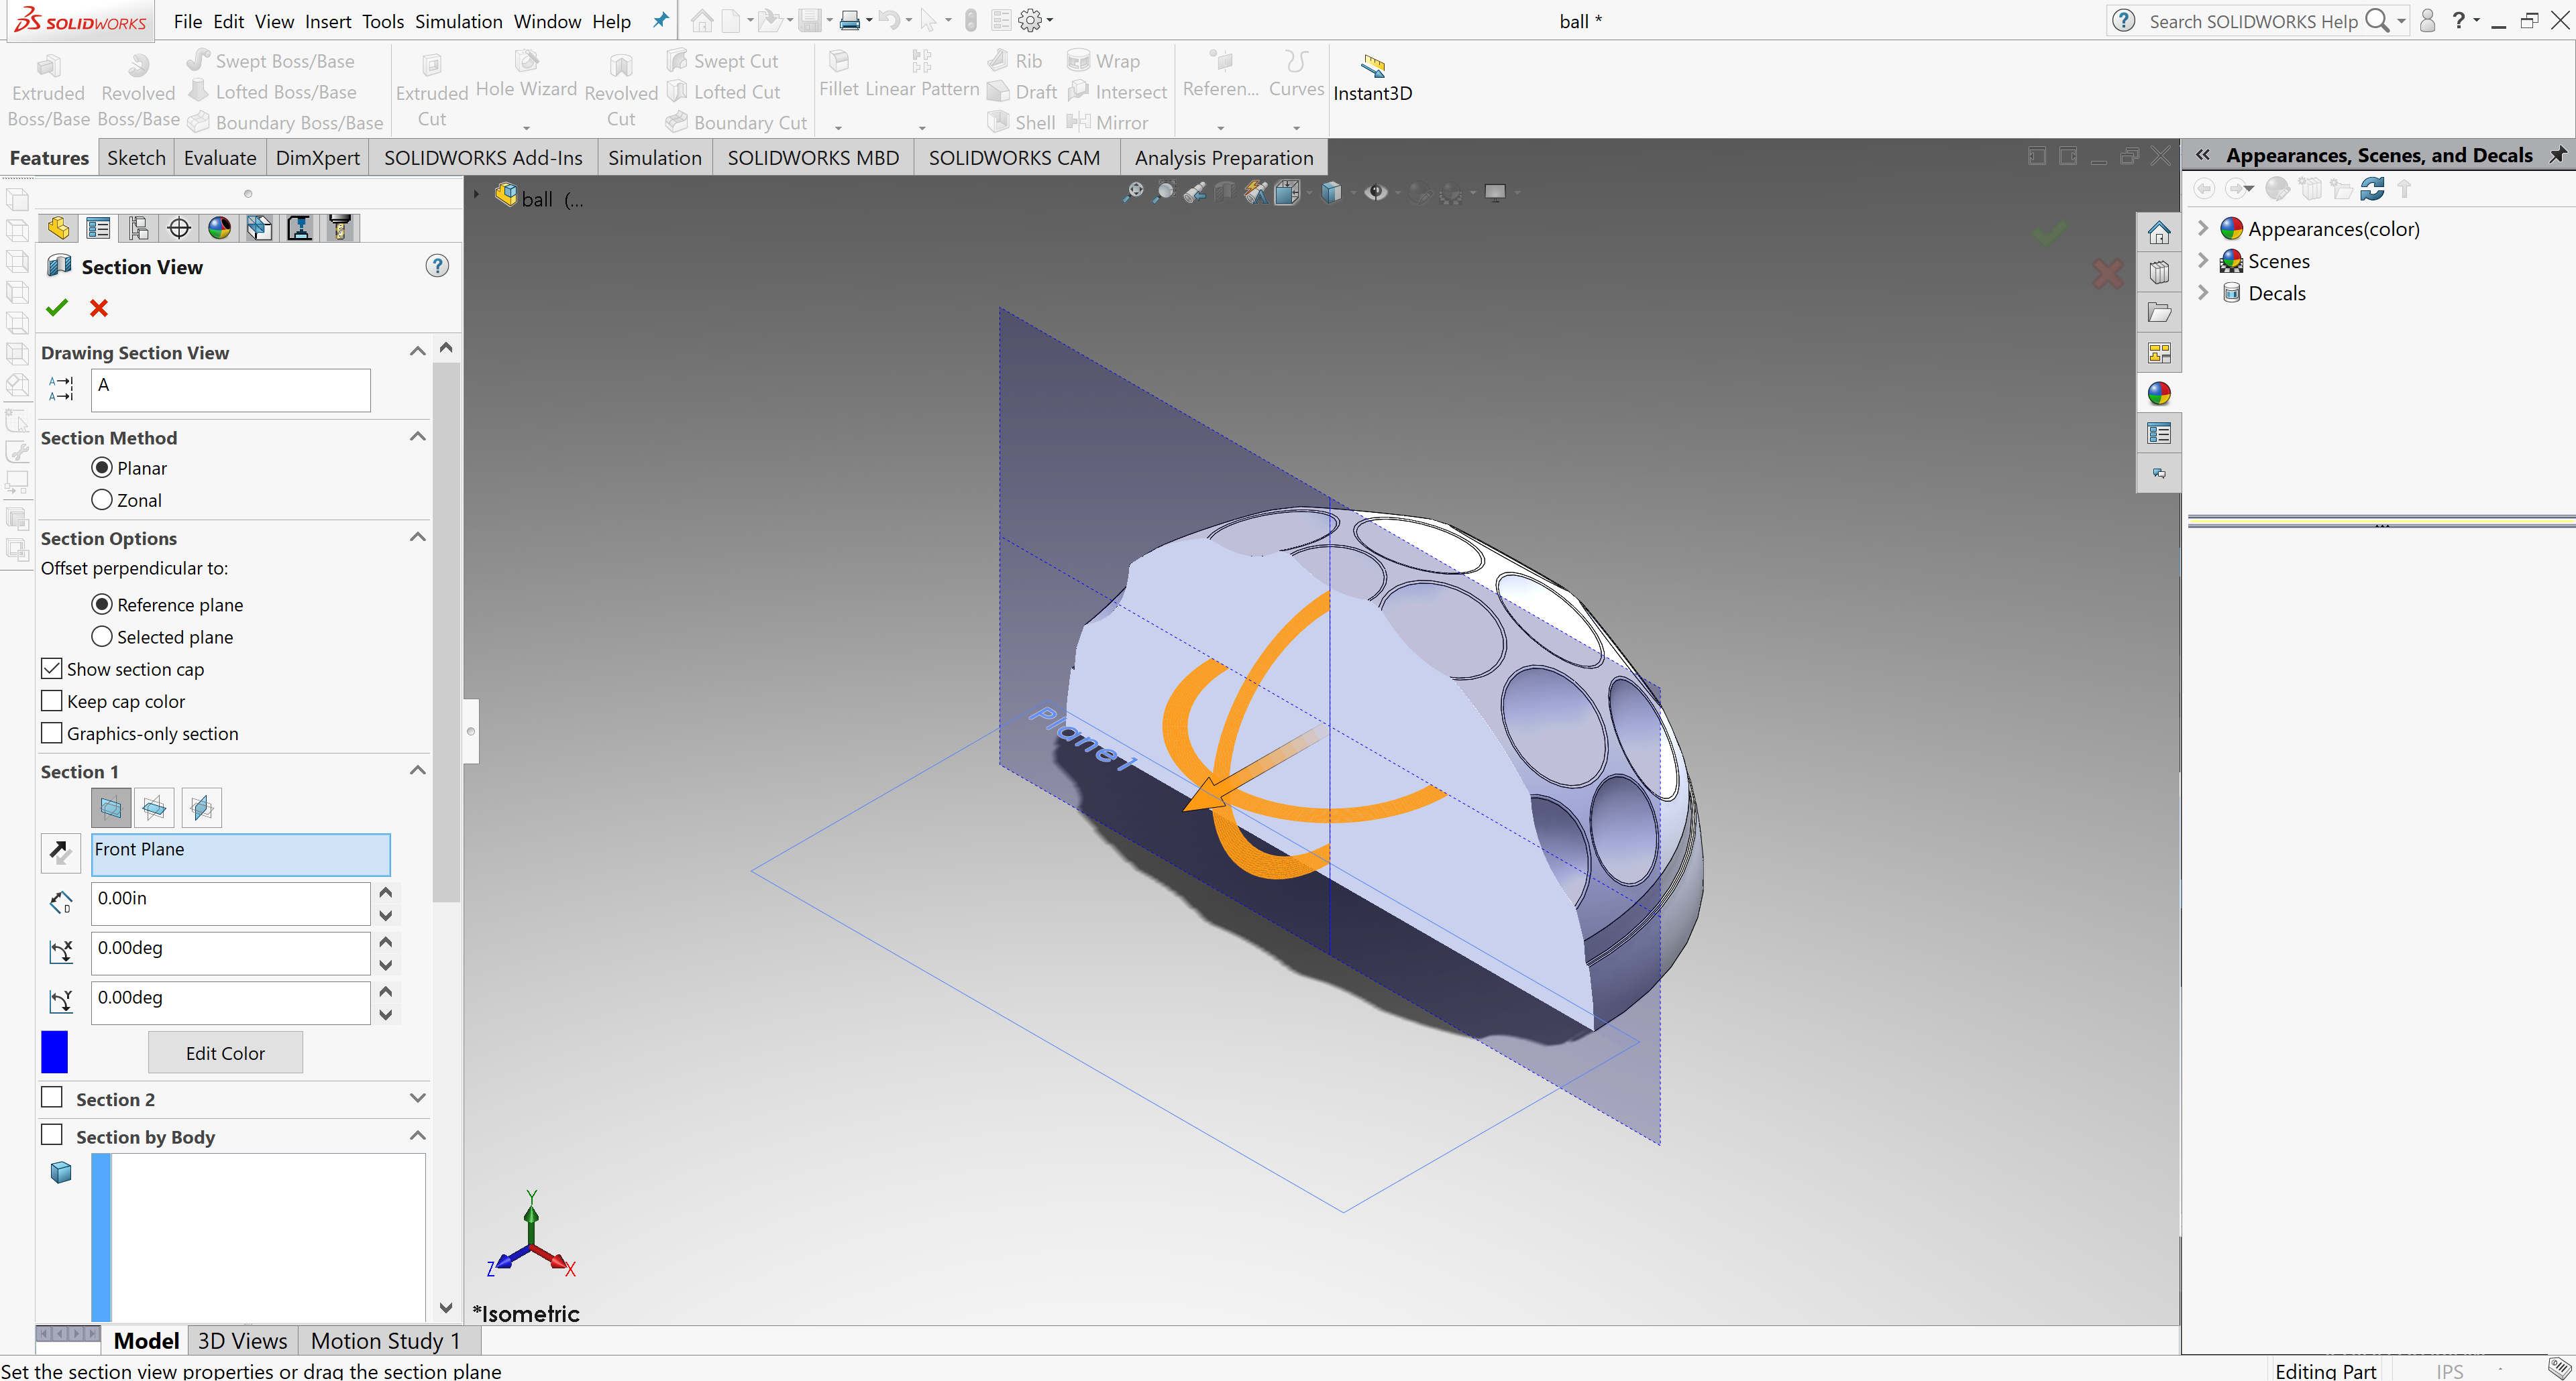
Task: Open SOLIDWORKS Resources home icon in task pane
Action: (2159, 233)
